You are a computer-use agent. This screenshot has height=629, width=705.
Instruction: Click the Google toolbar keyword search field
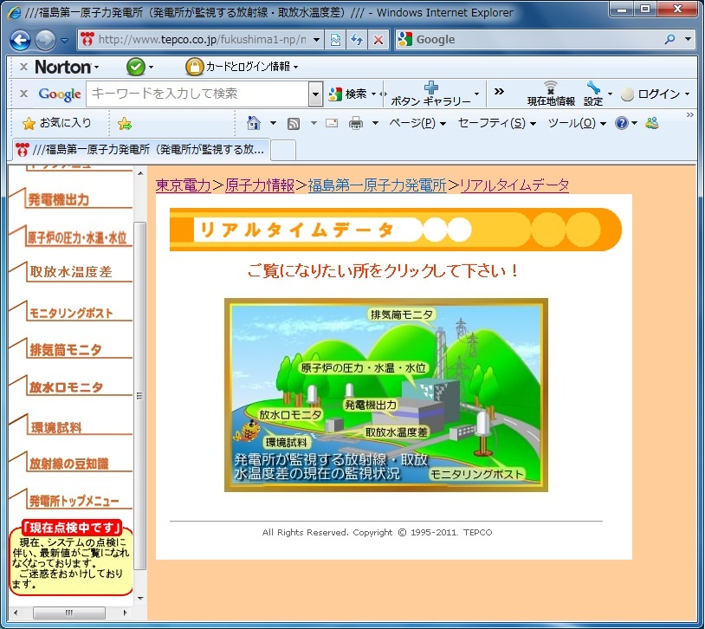[197, 94]
